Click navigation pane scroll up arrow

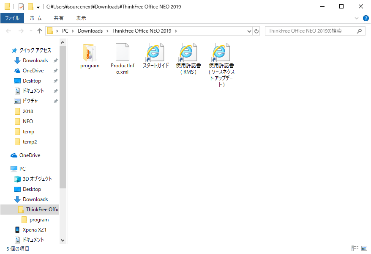[x=63, y=42]
